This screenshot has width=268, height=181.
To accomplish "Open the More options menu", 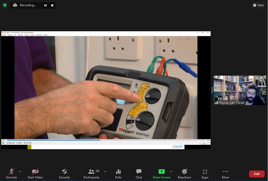I will [x=225, y=174].
